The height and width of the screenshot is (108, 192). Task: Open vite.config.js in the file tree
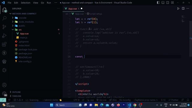point(25,61)
